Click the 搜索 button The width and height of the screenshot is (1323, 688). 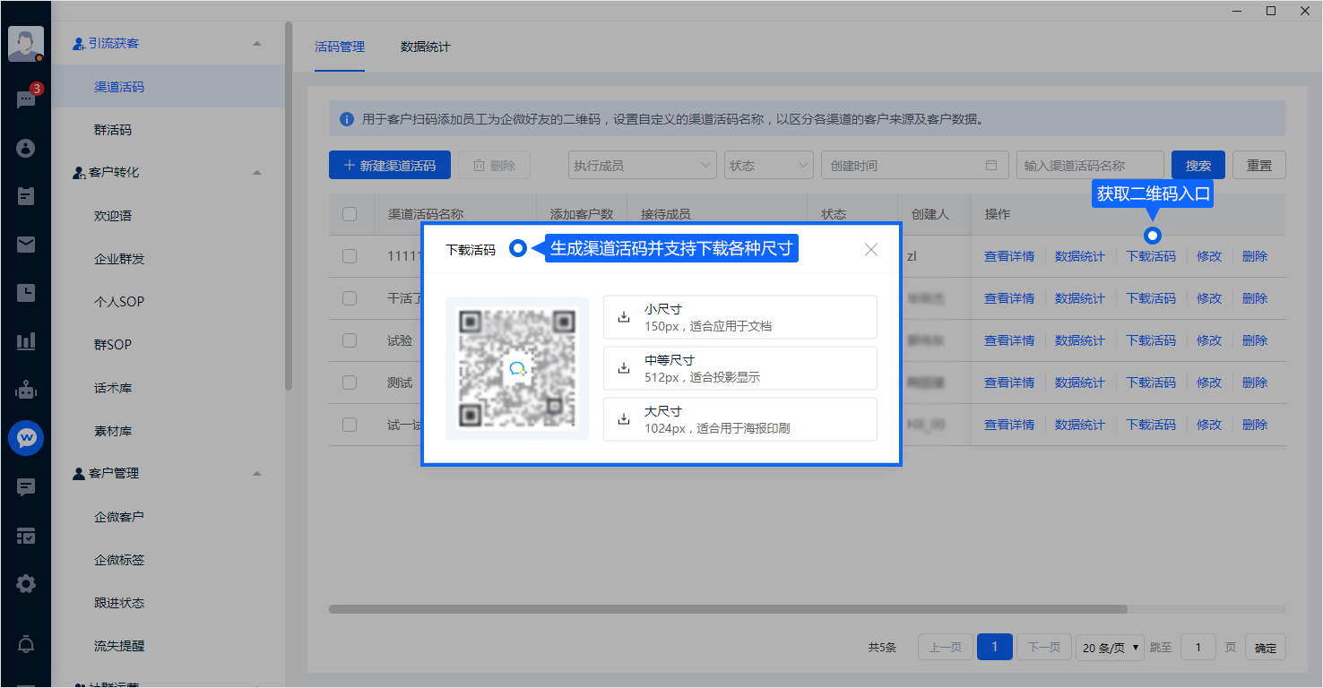[x=1198, y=166]
